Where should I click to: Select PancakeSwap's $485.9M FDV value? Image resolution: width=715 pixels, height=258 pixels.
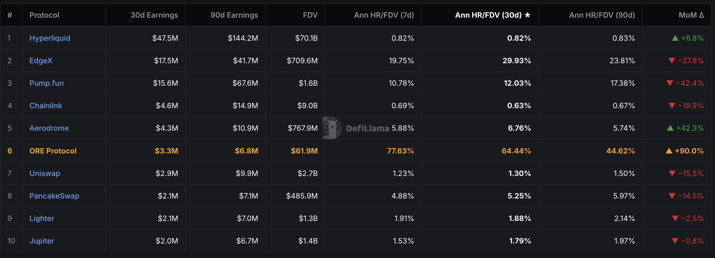point(302,196)
